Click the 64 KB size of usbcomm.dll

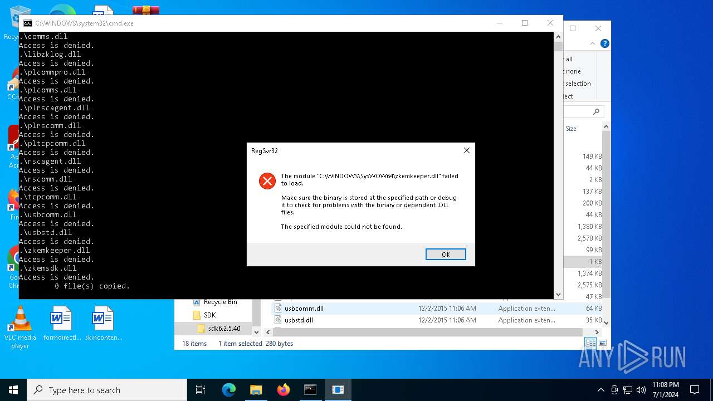point(594,308)
